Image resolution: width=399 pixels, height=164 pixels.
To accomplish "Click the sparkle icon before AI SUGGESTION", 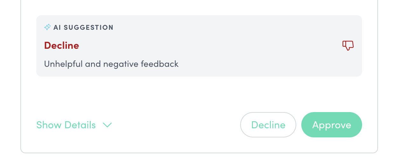I will [47, 27].
